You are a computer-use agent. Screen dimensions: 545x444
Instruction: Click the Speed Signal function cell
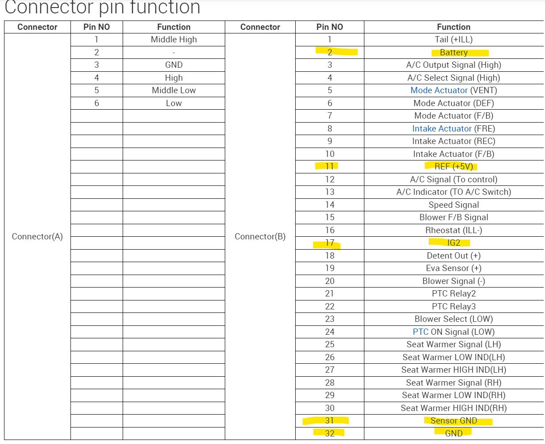coord(454,205)
